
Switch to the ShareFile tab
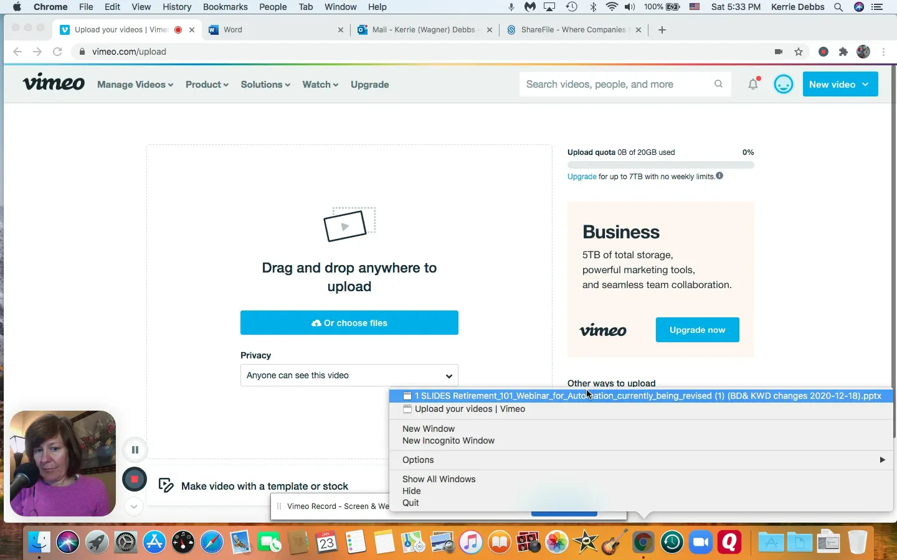574,29
